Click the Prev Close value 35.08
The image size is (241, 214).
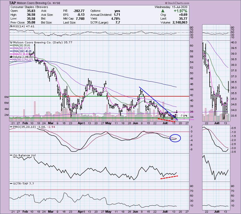[31, 22]
